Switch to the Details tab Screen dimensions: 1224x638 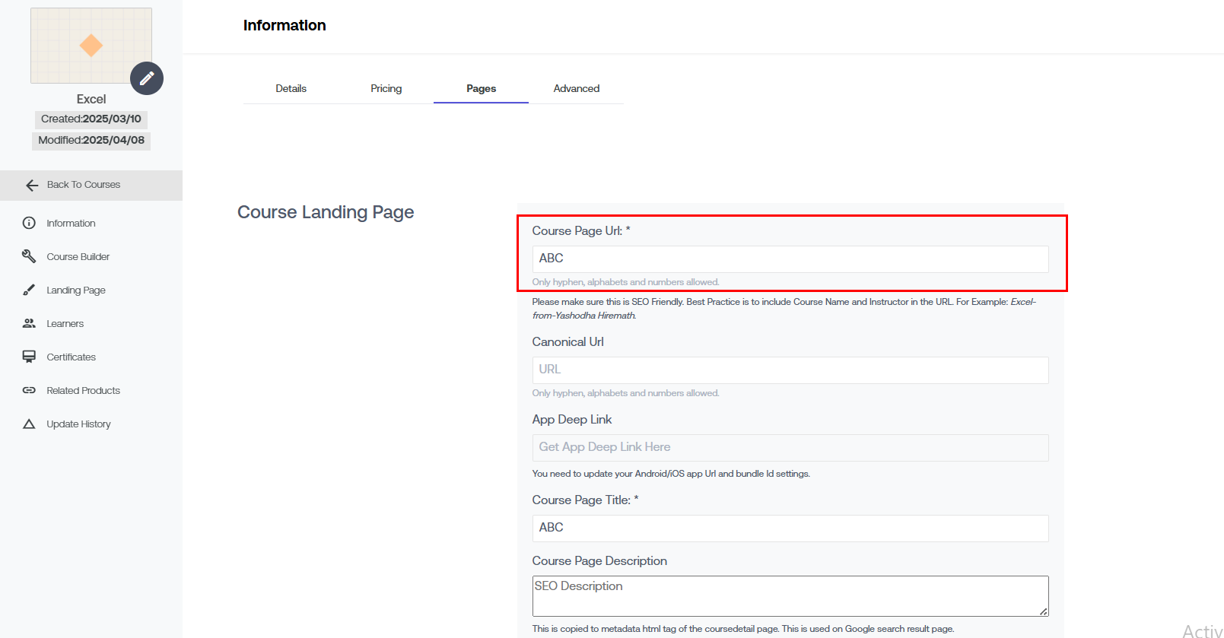(291, 88)
